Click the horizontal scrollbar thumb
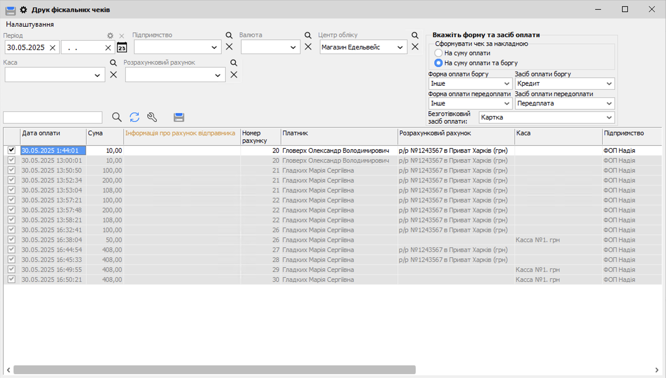The image size is (666, 378). (214, 370)
